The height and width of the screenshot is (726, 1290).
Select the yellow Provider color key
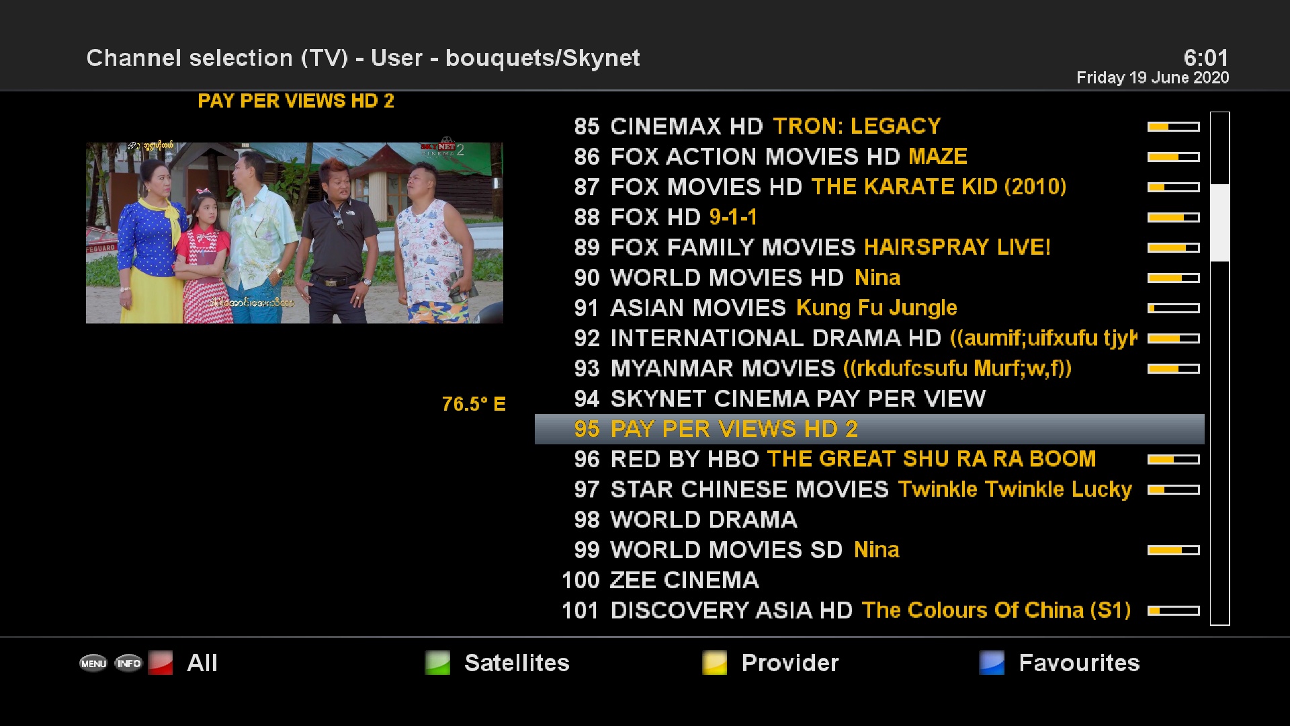714,663
